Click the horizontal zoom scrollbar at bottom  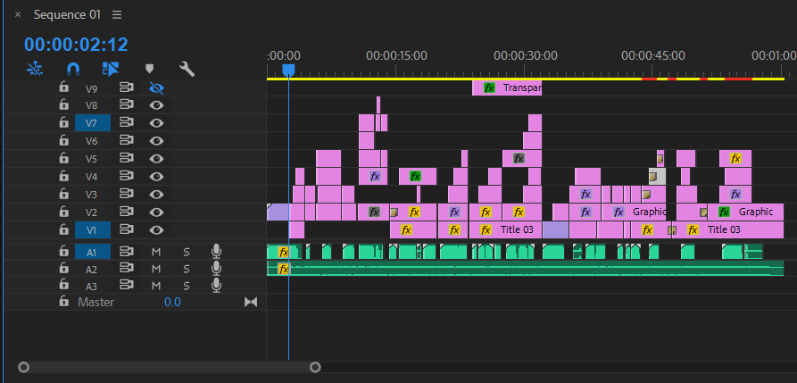169,367
